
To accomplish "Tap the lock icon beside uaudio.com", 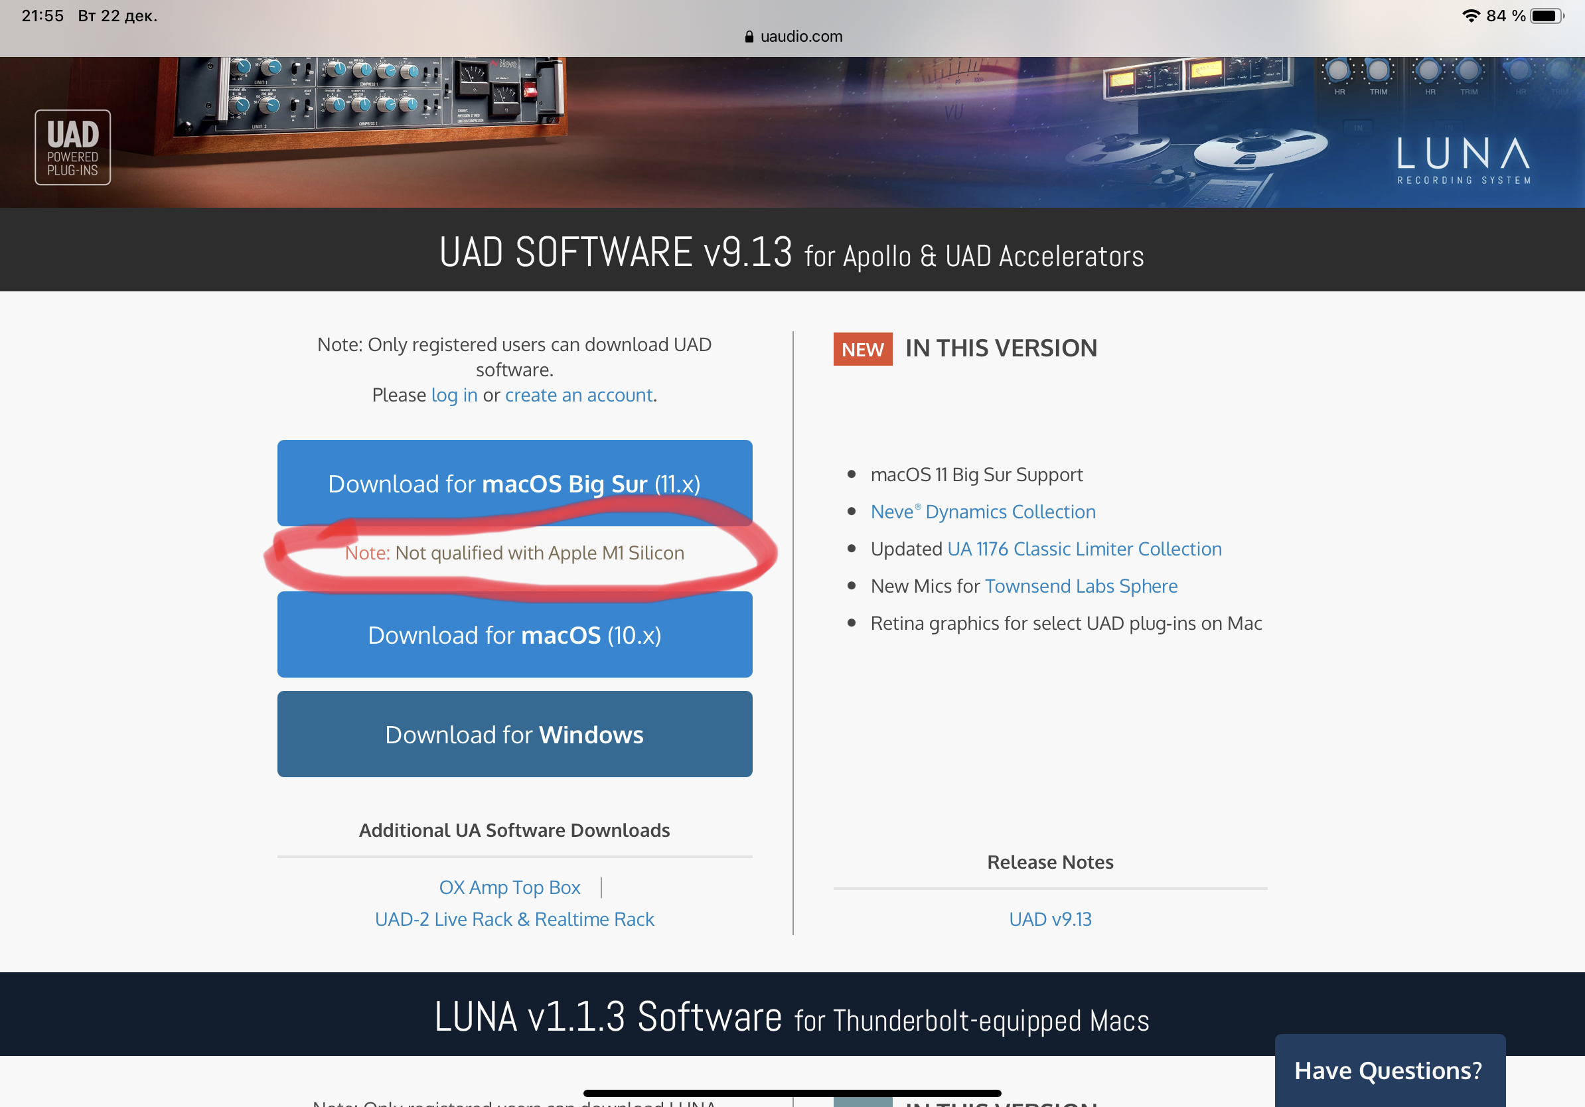I will click(749, 37).
